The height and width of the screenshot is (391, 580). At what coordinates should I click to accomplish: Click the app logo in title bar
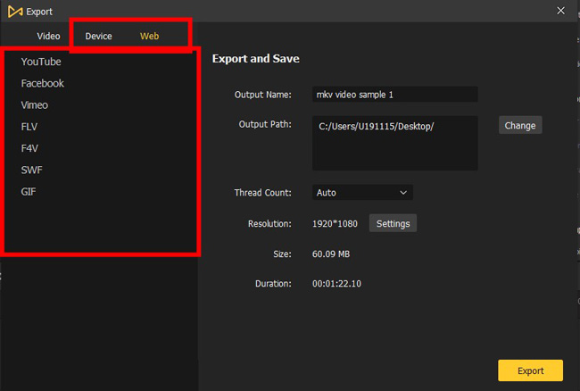(x=15, y=12)
